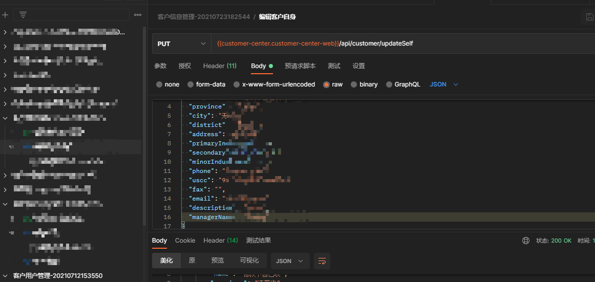
Task: Collapse the 客户用户管理-20210712153550 collection
Action: (x=5, y=275)
